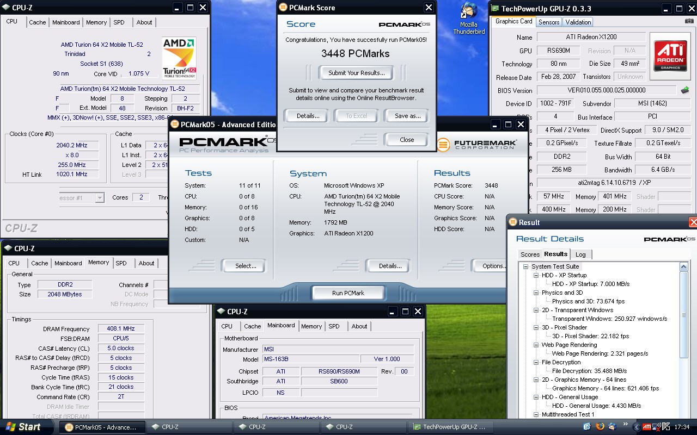This screenshot has height=435, width=697.
Task: Open the processor selection dropdown in CPU-Z
Action: coord(100,198)
